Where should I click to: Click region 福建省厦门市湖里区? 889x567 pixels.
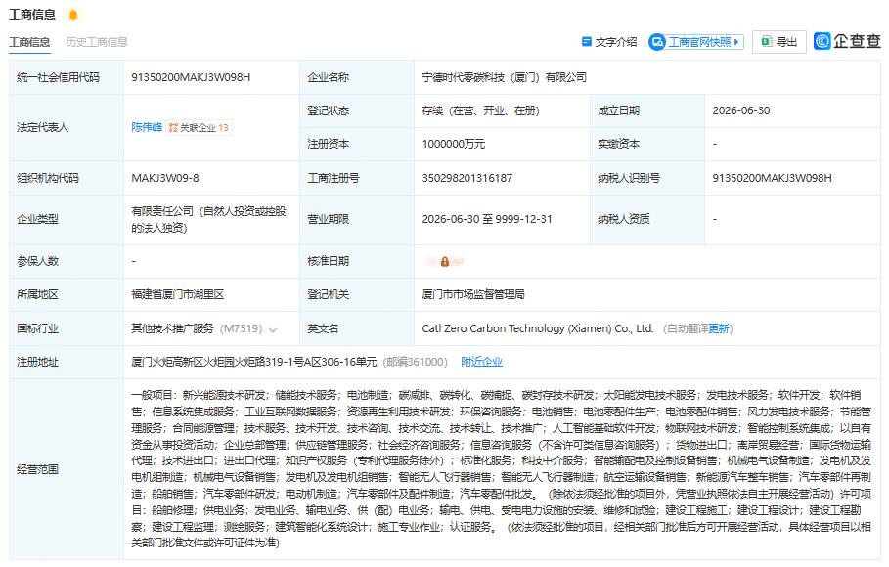click(x=178, y=295)
